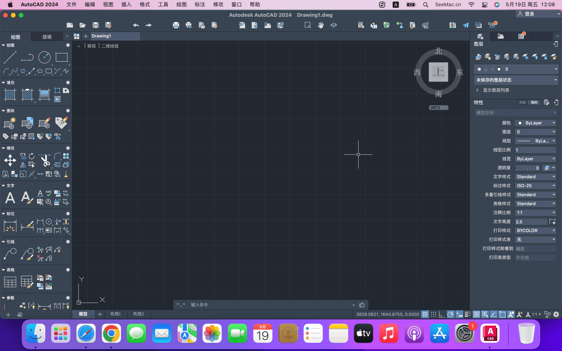The image size is (562, 351).
Task: Open the 格式 menu in menu bar
Action: [x=144, y=5]
